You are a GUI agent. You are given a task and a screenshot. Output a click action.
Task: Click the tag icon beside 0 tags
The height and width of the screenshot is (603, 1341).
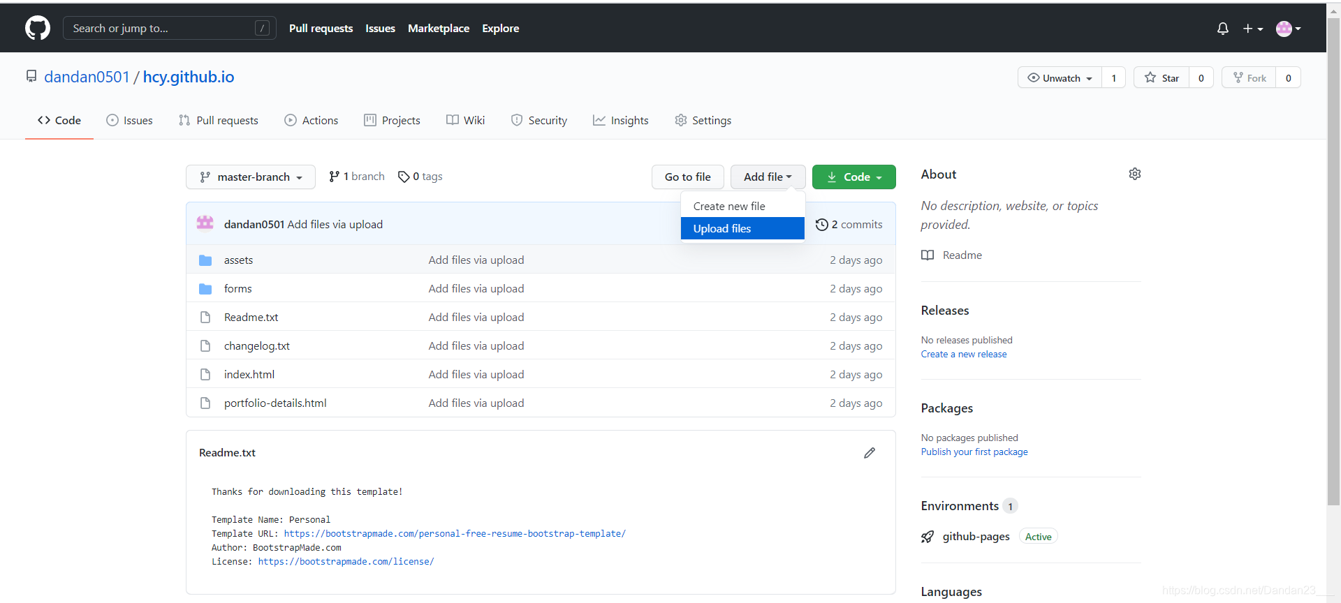click(x=404, y=177)
